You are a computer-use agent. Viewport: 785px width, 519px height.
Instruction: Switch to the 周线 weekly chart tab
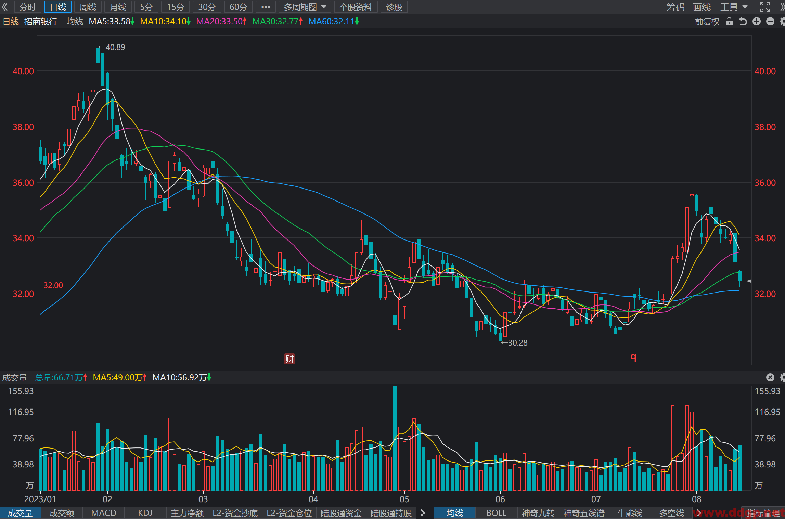tap(88, 7)
